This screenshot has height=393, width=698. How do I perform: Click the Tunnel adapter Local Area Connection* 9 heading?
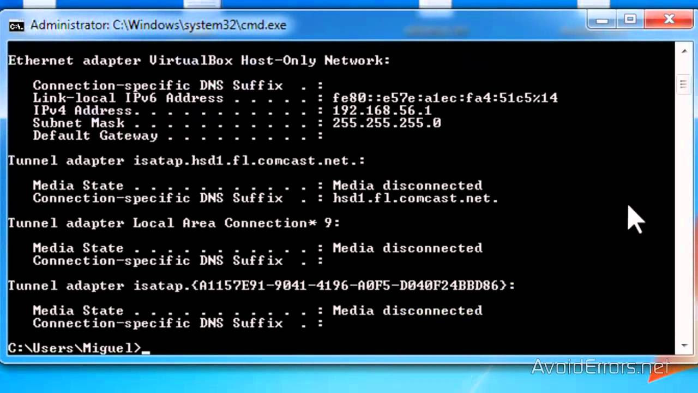(173, 223)
